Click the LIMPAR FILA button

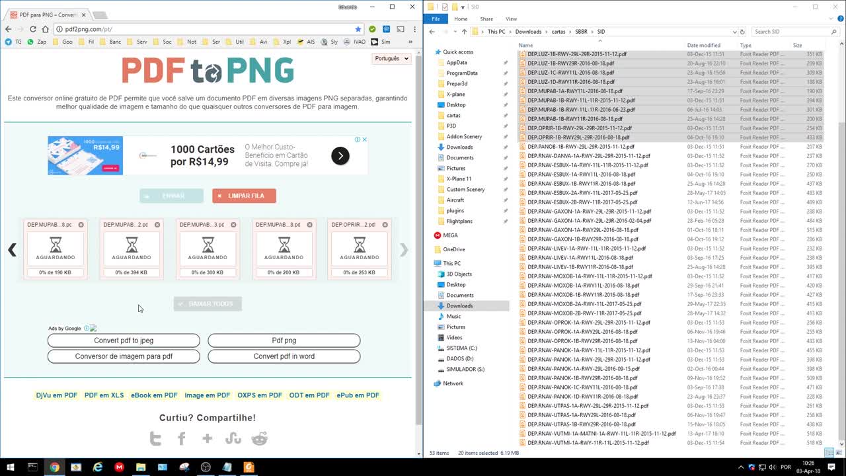click(x=244, y=196)
